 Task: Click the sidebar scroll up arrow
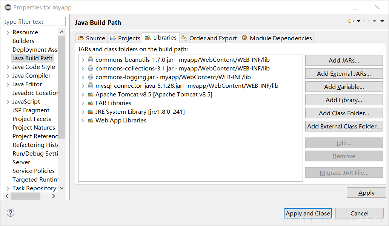click(62, 32)
